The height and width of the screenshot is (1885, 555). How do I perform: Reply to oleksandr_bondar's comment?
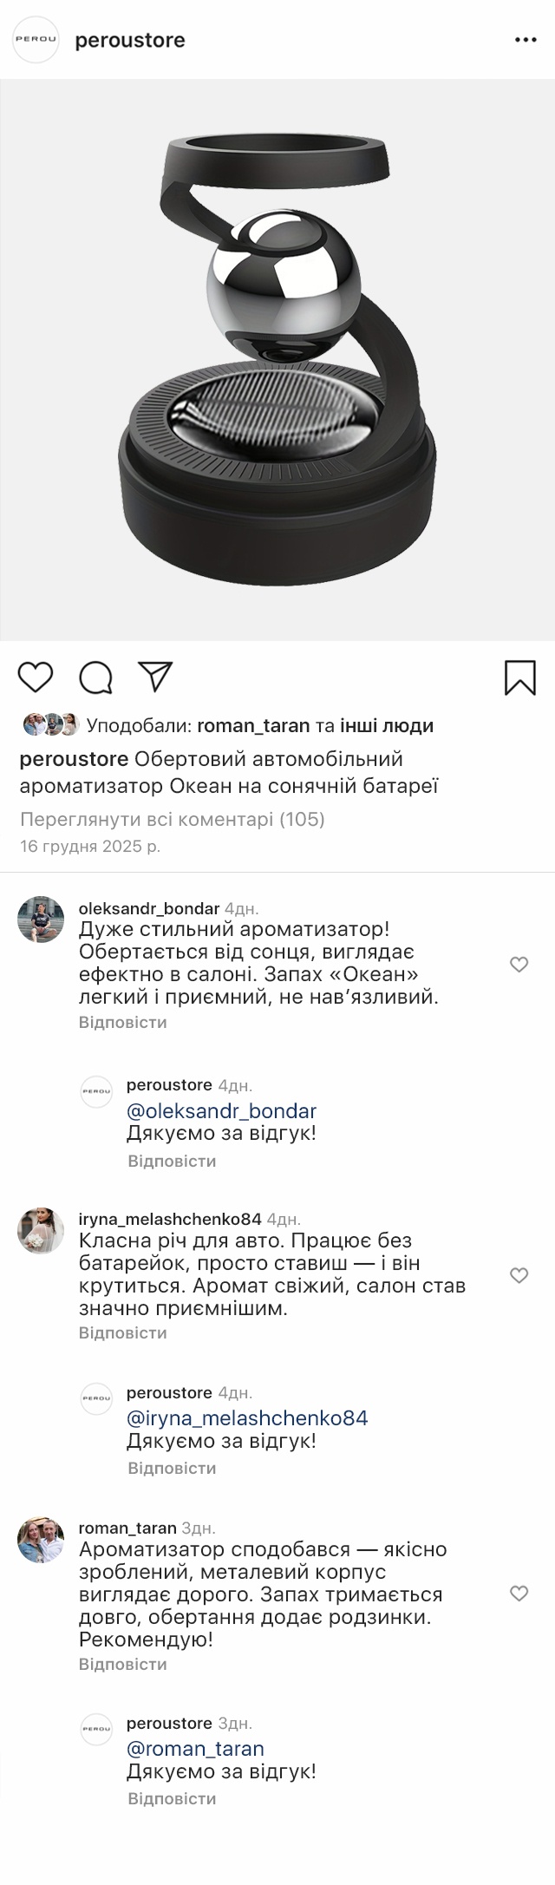[122, 1022]
